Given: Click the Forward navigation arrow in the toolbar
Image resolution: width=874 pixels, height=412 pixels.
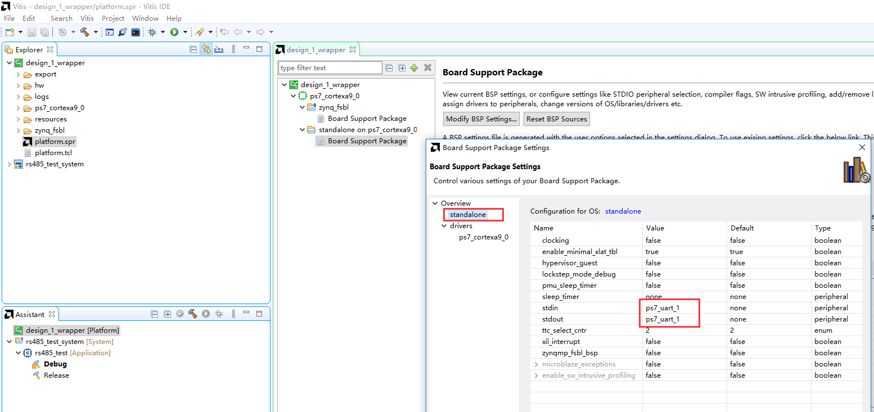Looking at the screenshot, I should 260,32.
